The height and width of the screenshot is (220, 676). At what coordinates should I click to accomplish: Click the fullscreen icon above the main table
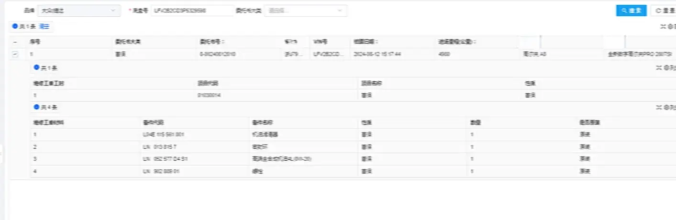click(x=663, y=27)
